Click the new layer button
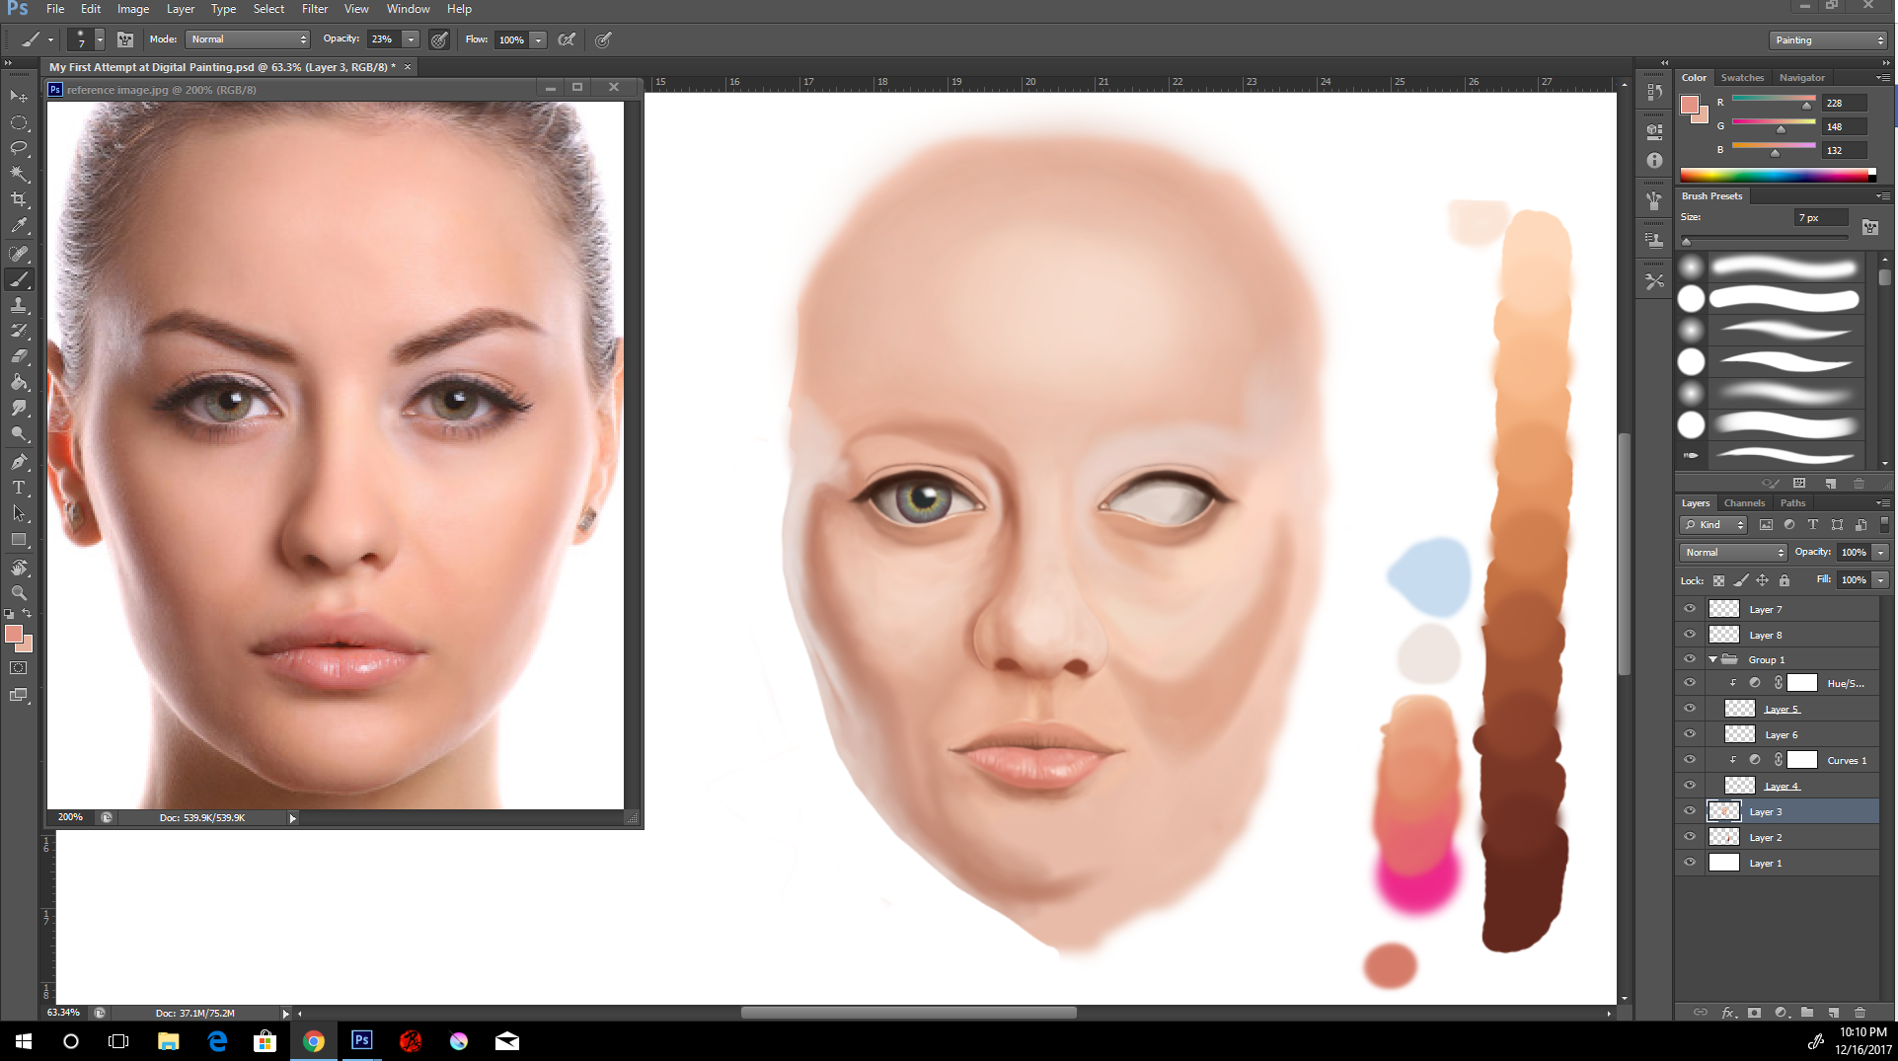 pos(1834,1013)
